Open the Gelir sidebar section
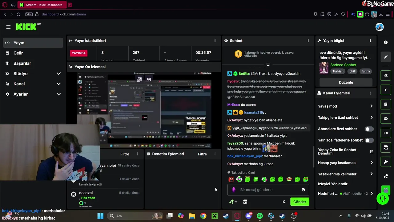This screenshot has height=222, width=394. click(x=33, y=53)
